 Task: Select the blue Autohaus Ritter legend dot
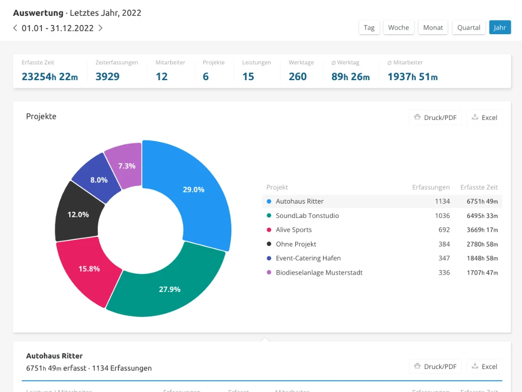point(269,201)
